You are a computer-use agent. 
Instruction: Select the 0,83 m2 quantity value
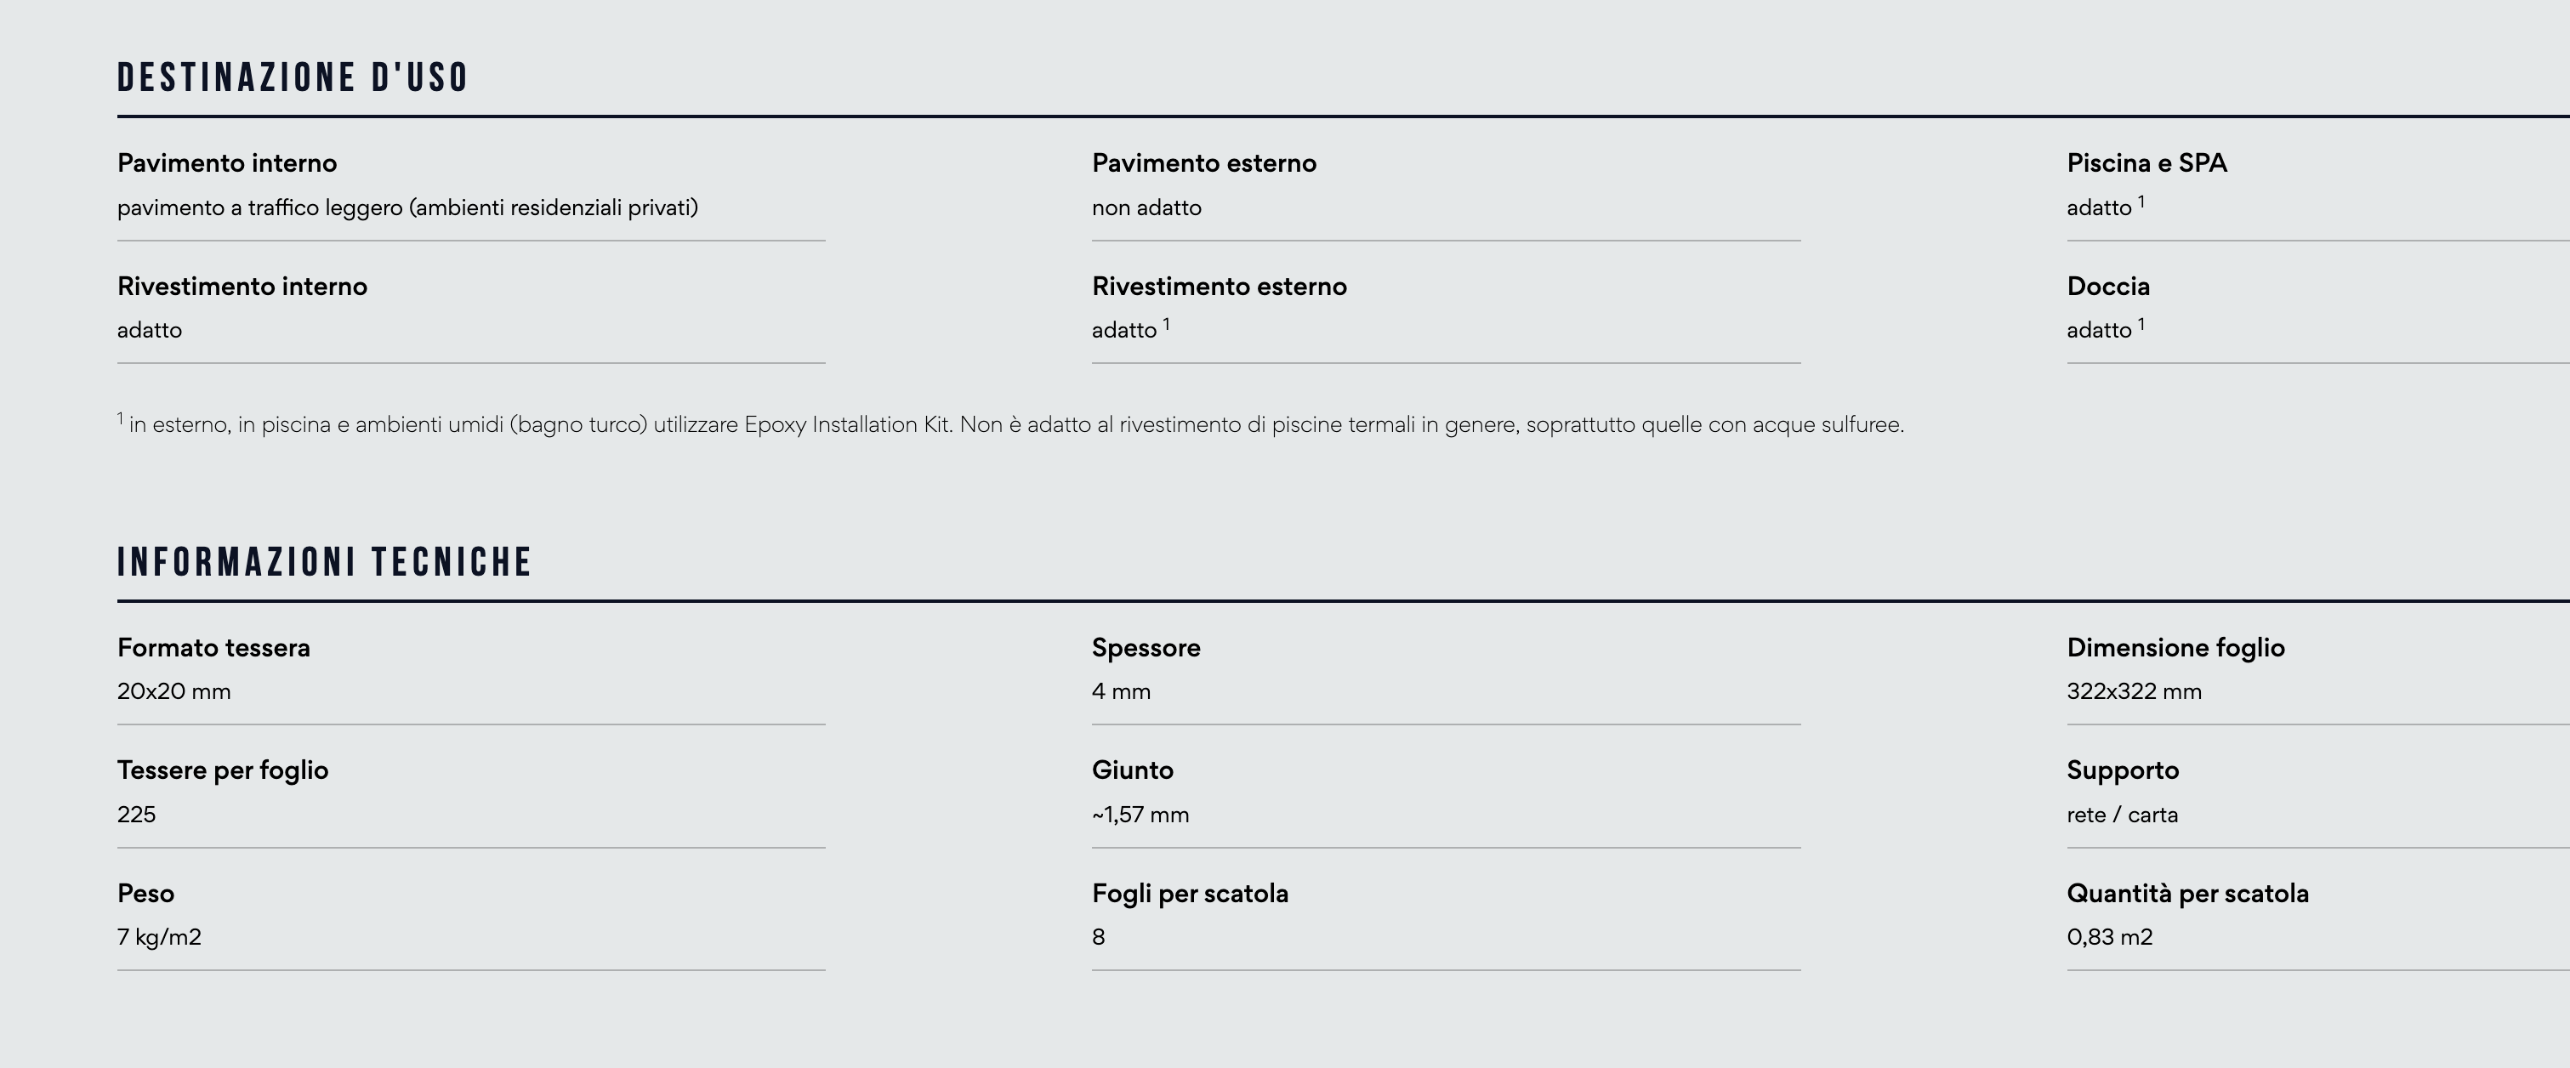[2110, 937]
